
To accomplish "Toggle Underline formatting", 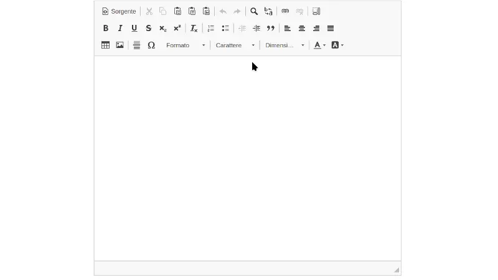I will 134,28.
